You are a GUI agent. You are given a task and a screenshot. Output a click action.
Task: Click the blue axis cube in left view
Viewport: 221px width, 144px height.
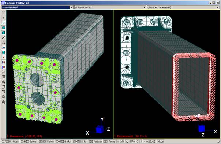pyautogui.click(x=100, y=129)
